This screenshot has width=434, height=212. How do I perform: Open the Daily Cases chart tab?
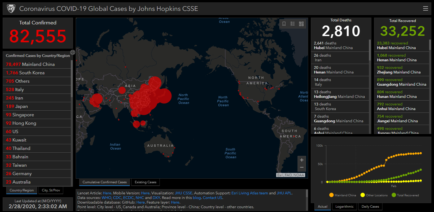pyautogui.click(x=370, y=207)
